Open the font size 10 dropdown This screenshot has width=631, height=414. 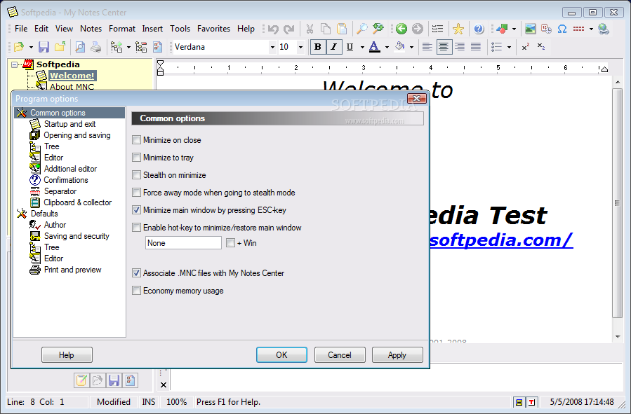click(300, 48)
